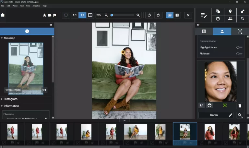Rotate the photo counterclockwise
249x148 pixels.
149,15
